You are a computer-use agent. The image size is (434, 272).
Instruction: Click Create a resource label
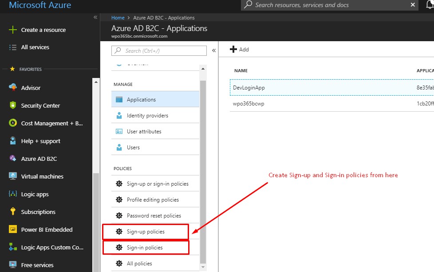point(43,30)
